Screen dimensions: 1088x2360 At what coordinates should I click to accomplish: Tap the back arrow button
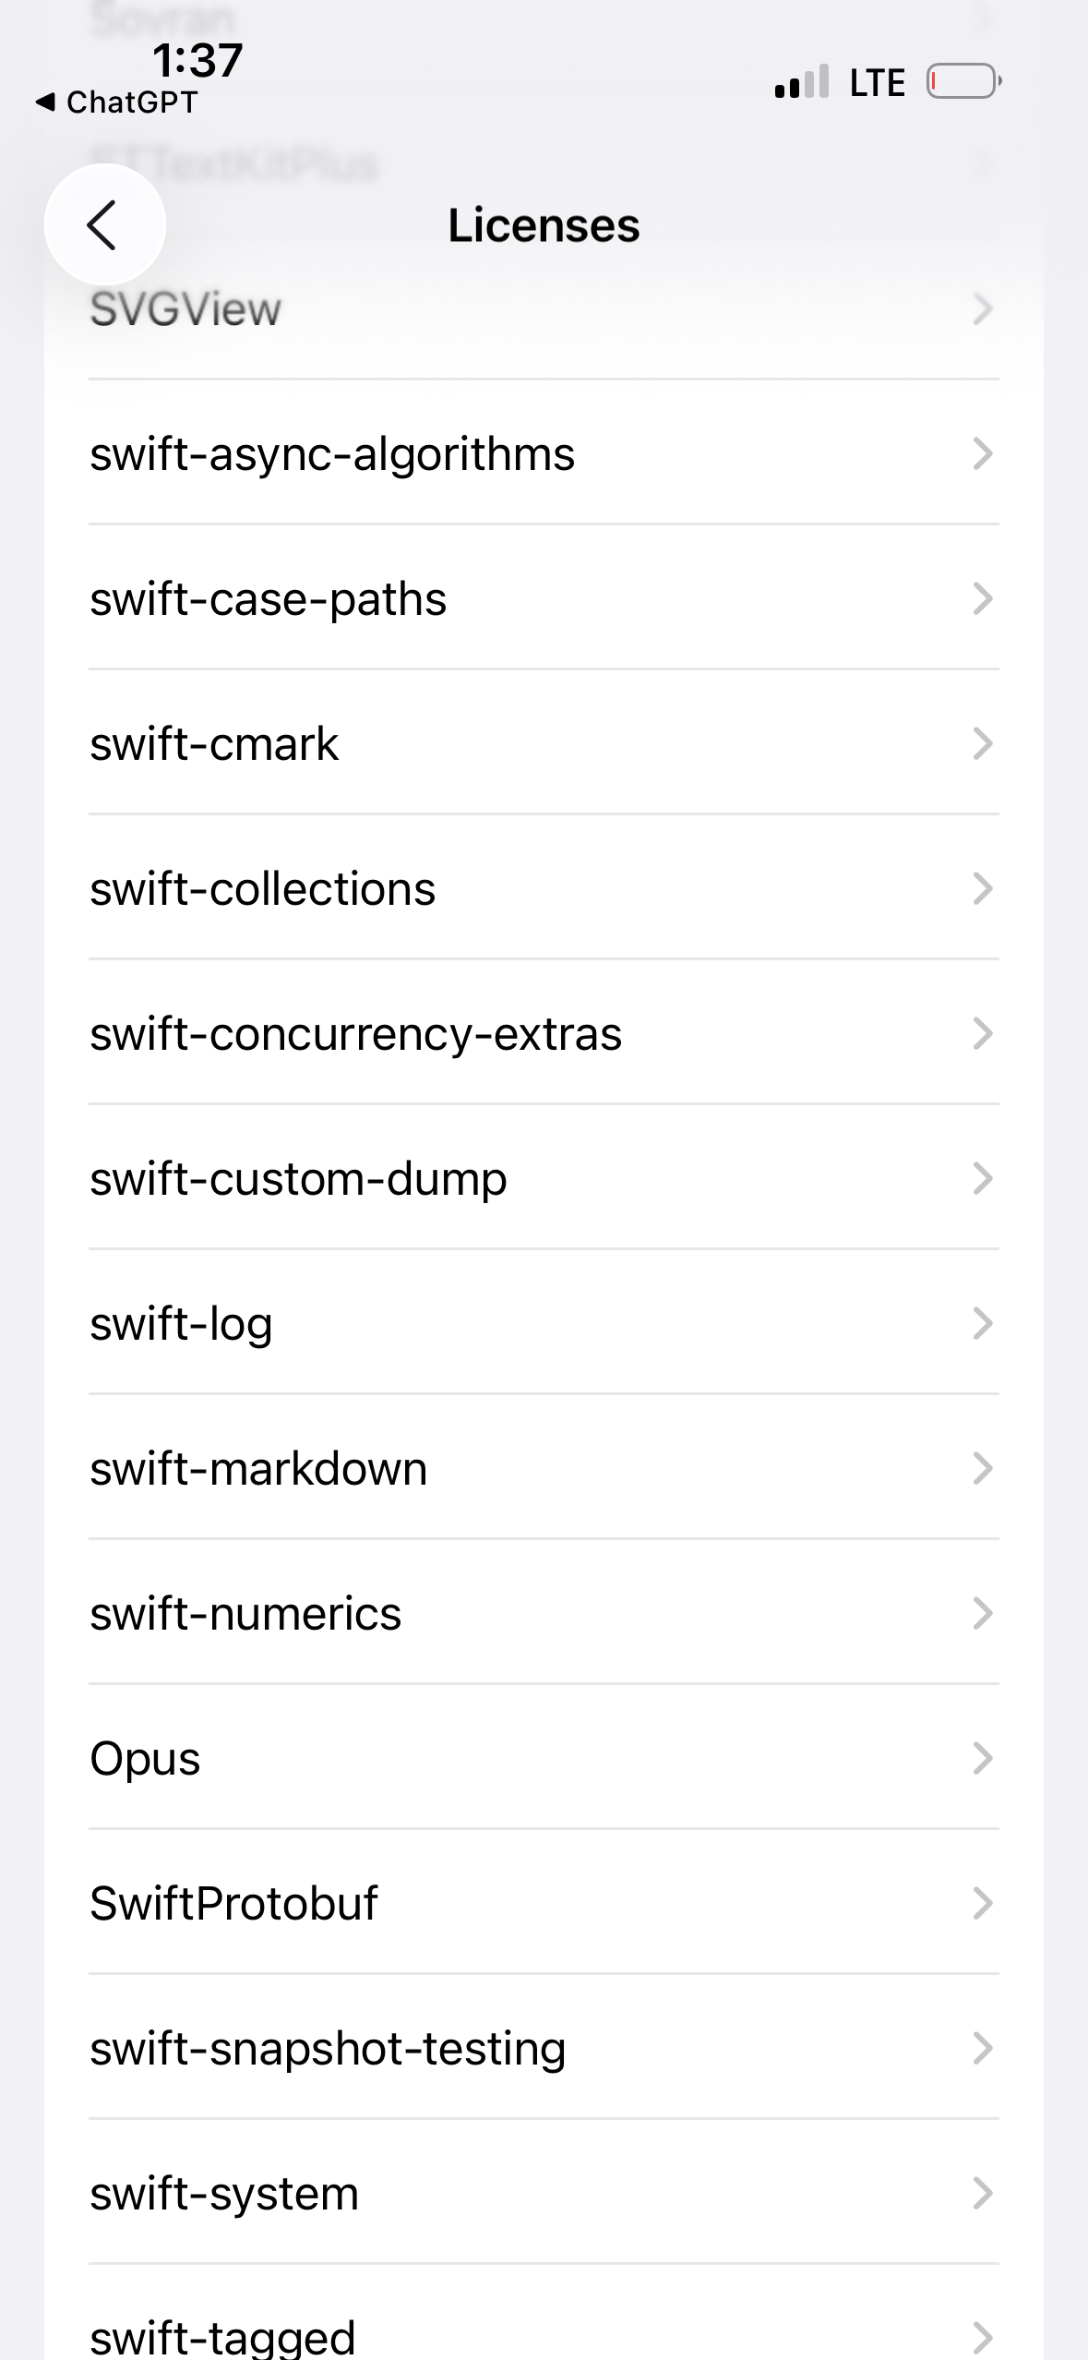click(104, 224)
